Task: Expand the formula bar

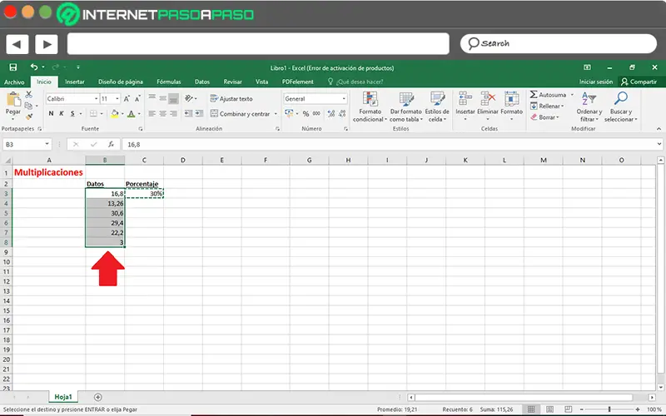Action: [659, 144]
